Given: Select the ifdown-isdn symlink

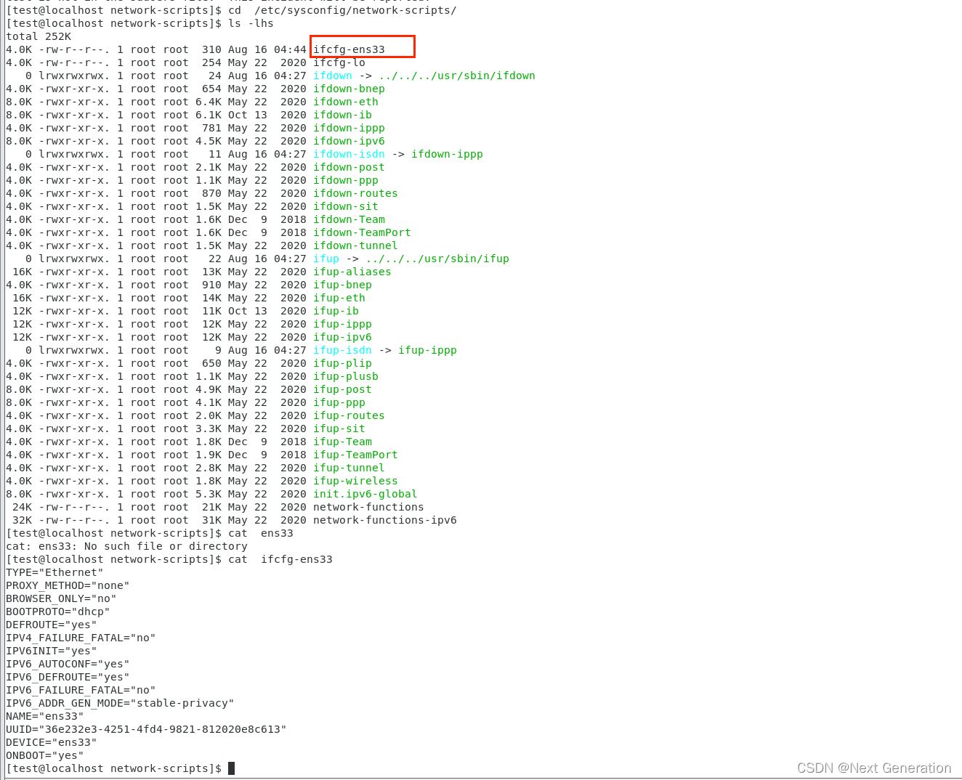Looking at the screenshot, I should pyautogui.click(x=349, y=154).
